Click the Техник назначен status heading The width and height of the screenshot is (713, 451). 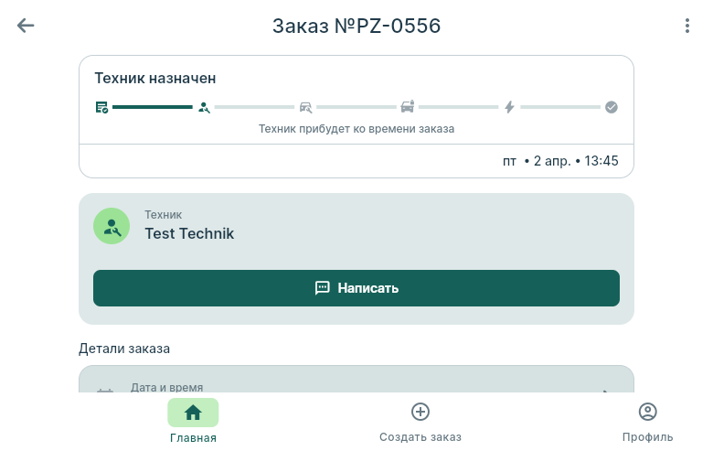coord(155,79)
